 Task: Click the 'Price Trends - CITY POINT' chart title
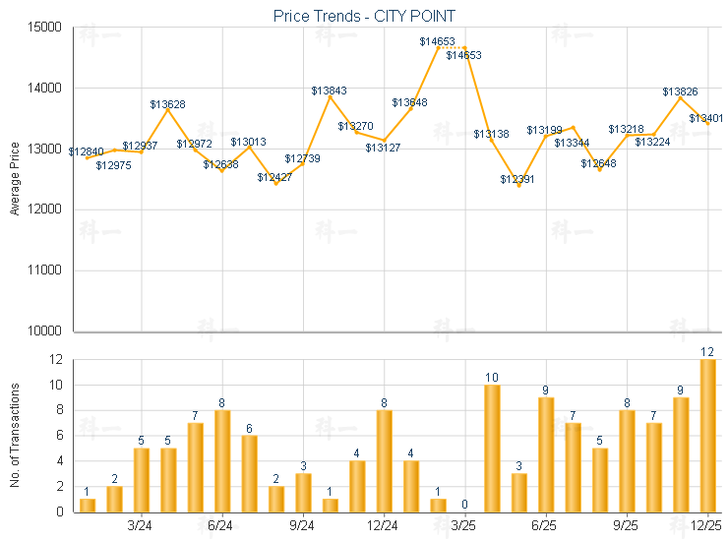(x=364, y=17)
